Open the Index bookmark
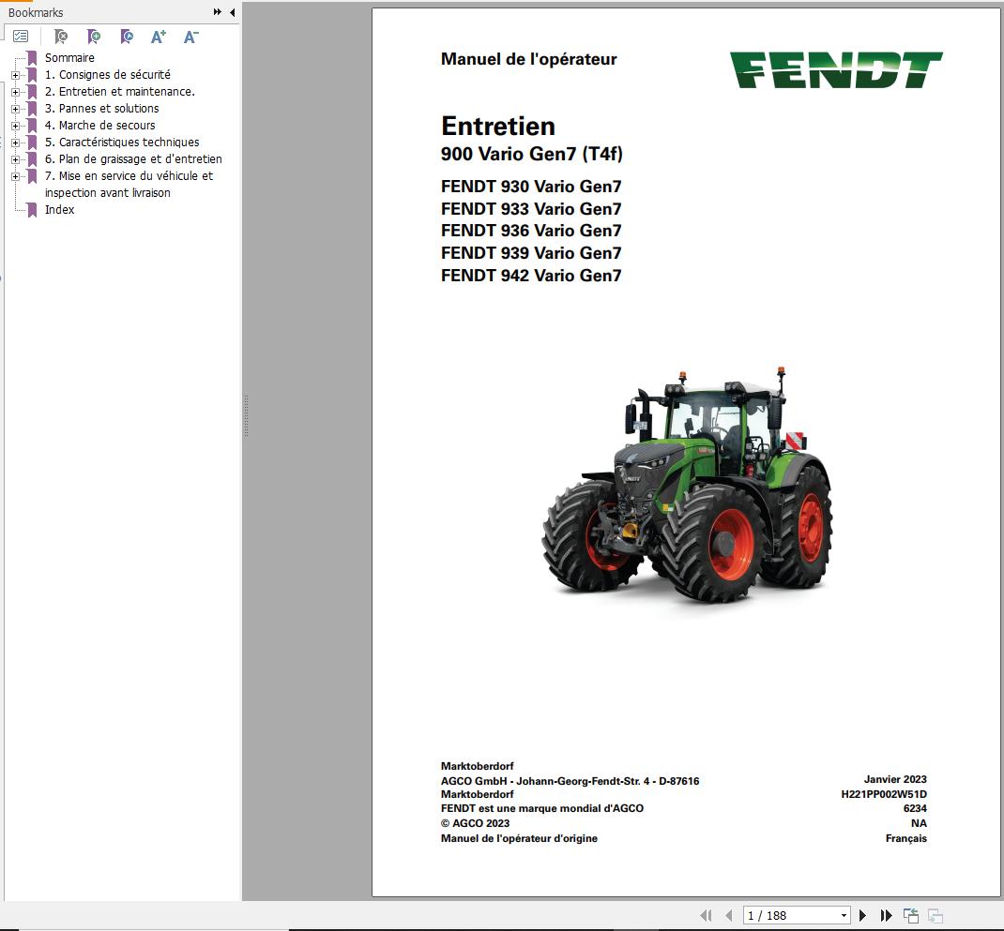The width and height of the screenshot is (1004, 931). [x=59, y=210]
